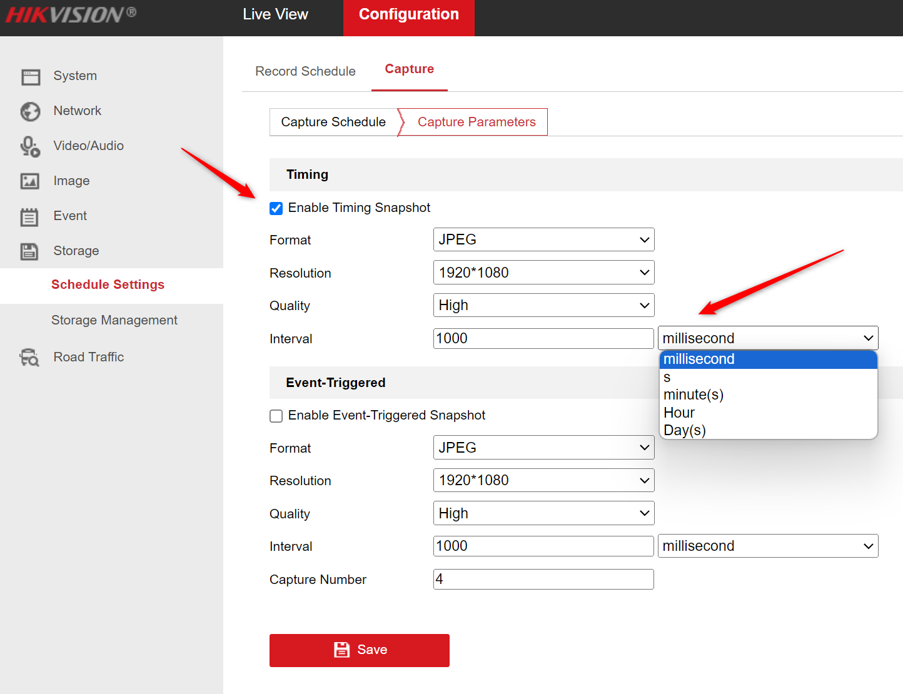This screenshot has width=903, height=694.
Task: Click the System sidebar icon
Action: [x=31, y=76]
